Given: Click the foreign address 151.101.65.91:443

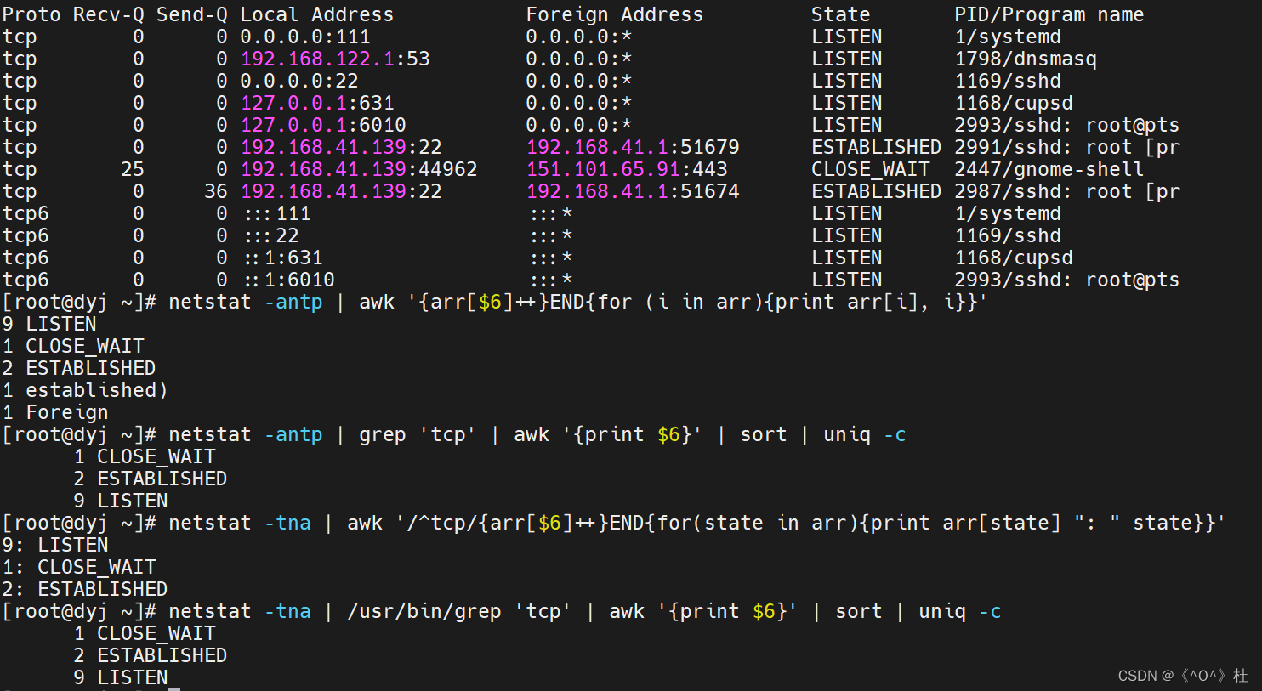Looking at the screenshot, I should point(627,169).
